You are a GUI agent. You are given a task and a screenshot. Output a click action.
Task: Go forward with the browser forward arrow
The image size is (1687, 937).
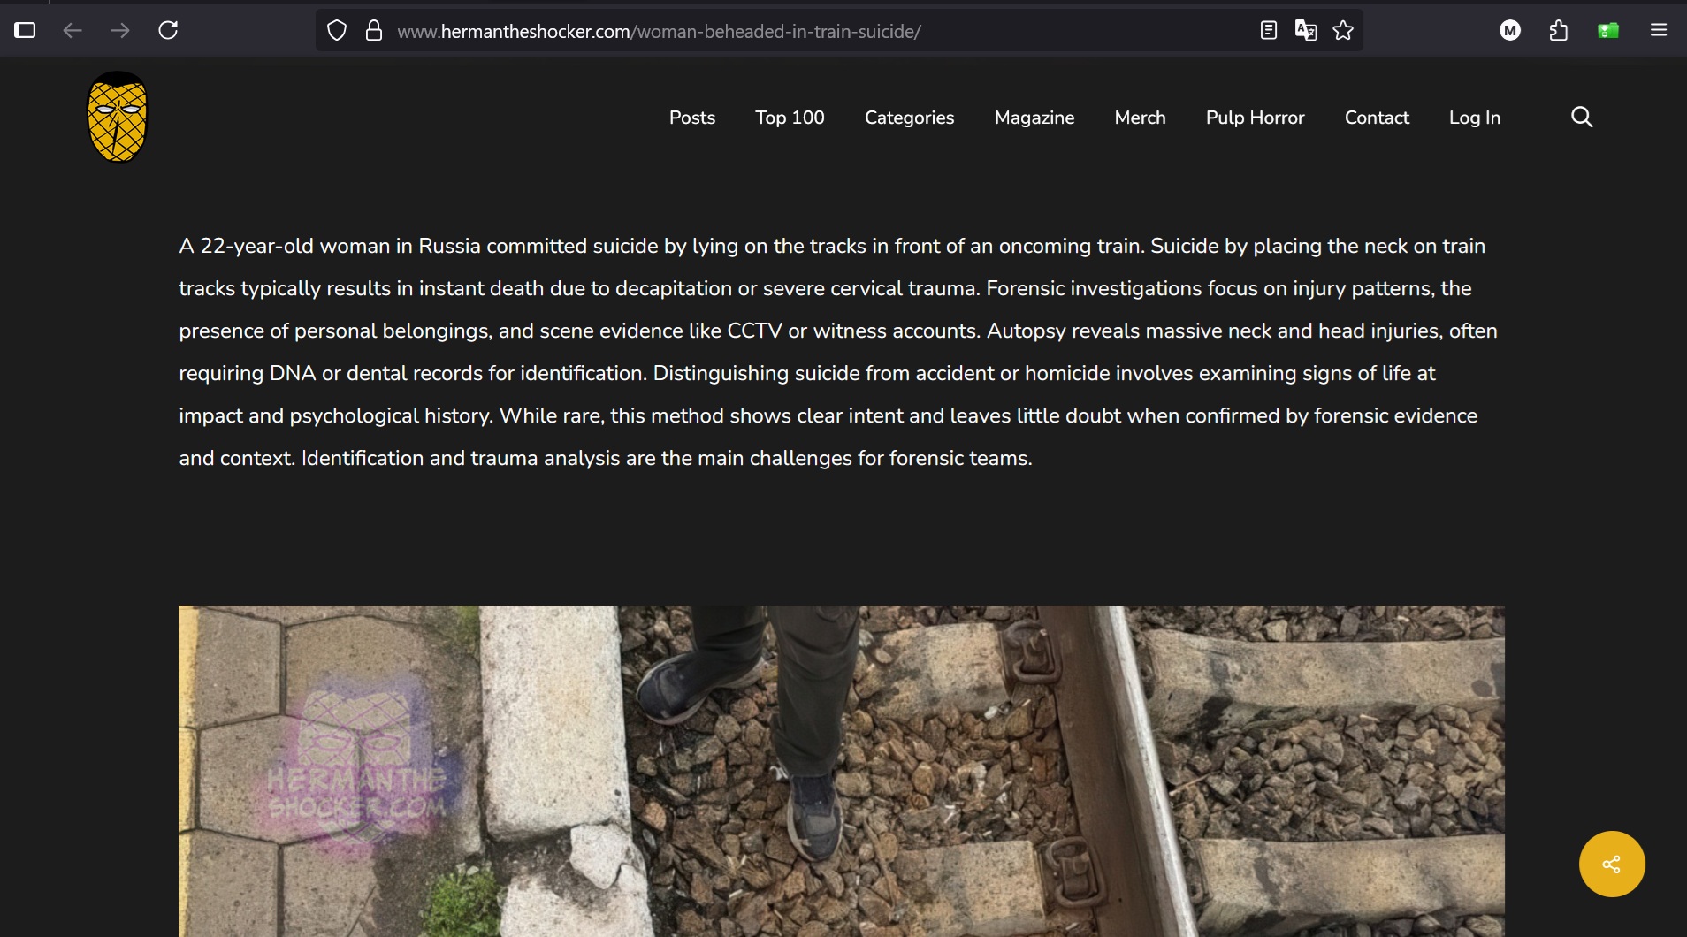[x=120, y=31]
